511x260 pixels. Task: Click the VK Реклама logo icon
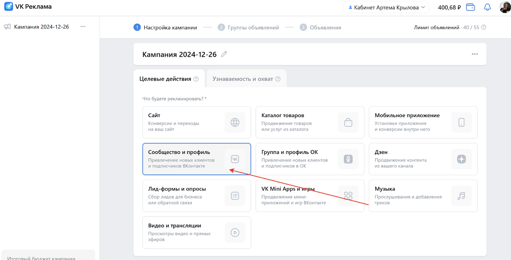[9, 7]
